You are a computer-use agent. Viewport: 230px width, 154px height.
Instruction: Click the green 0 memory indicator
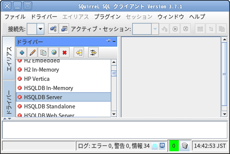(x=174, y=146)
